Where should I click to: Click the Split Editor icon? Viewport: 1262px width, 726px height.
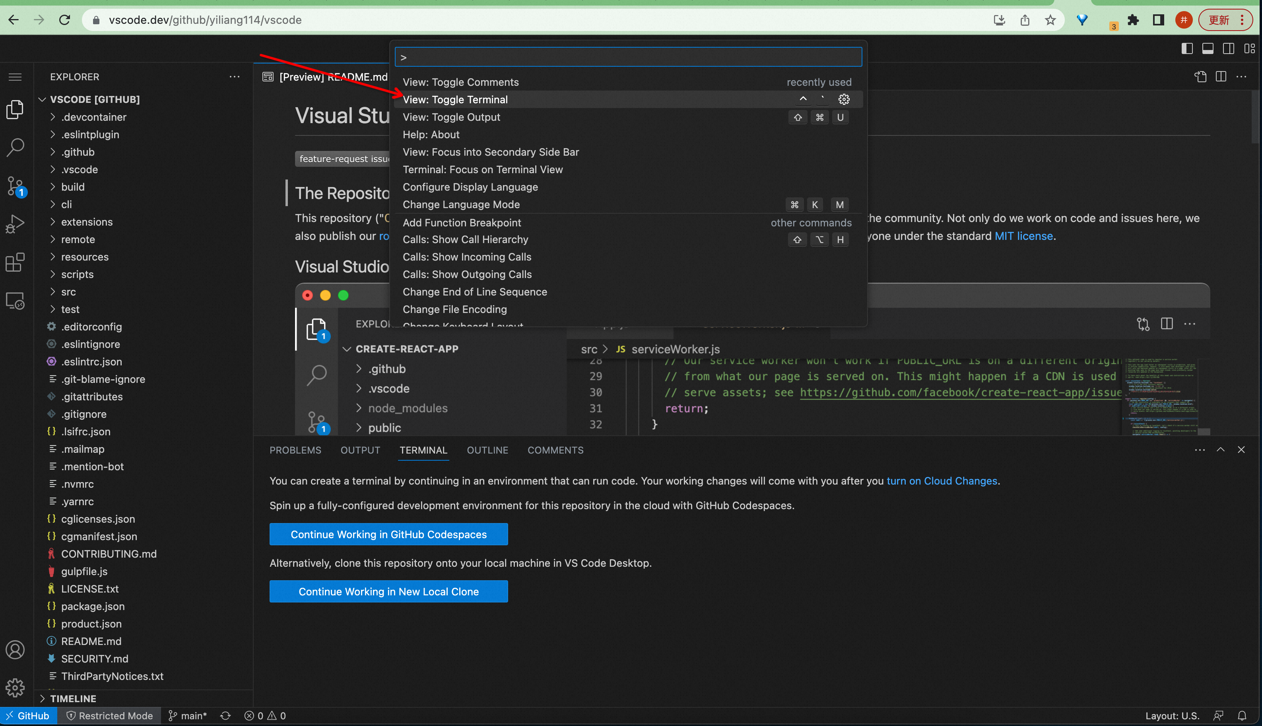(x=1221, y=77)
